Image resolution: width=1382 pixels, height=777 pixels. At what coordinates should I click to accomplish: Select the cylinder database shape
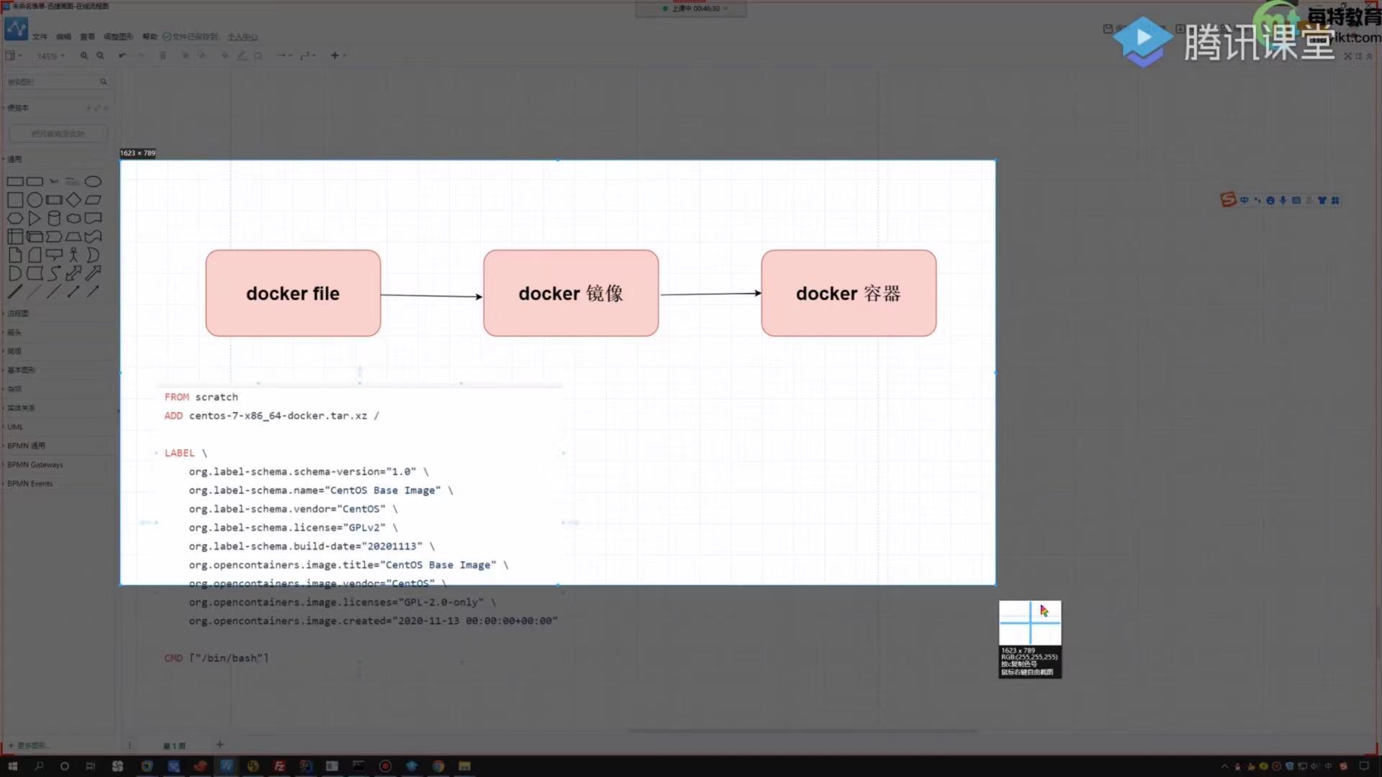click(x=54, y=218)
